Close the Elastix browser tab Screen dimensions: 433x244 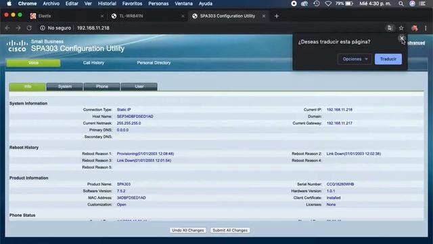click(x=102, y=16)
